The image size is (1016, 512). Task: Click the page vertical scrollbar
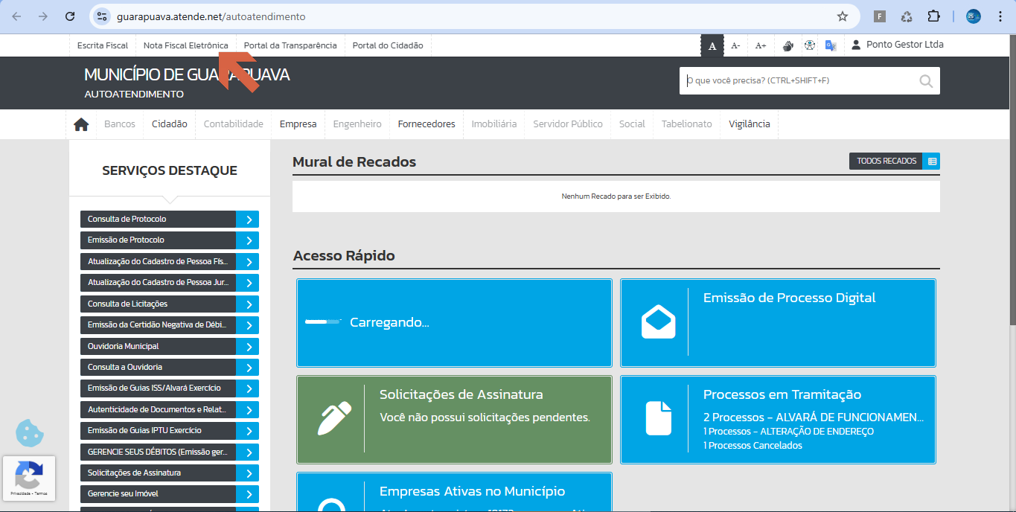[1012, 179]
